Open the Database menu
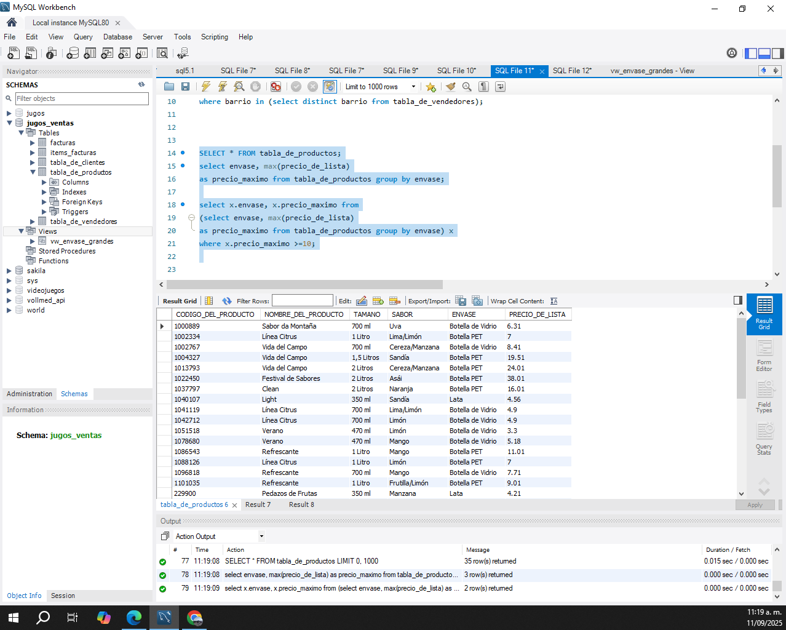786x630 pixels. tap(117, 37)
